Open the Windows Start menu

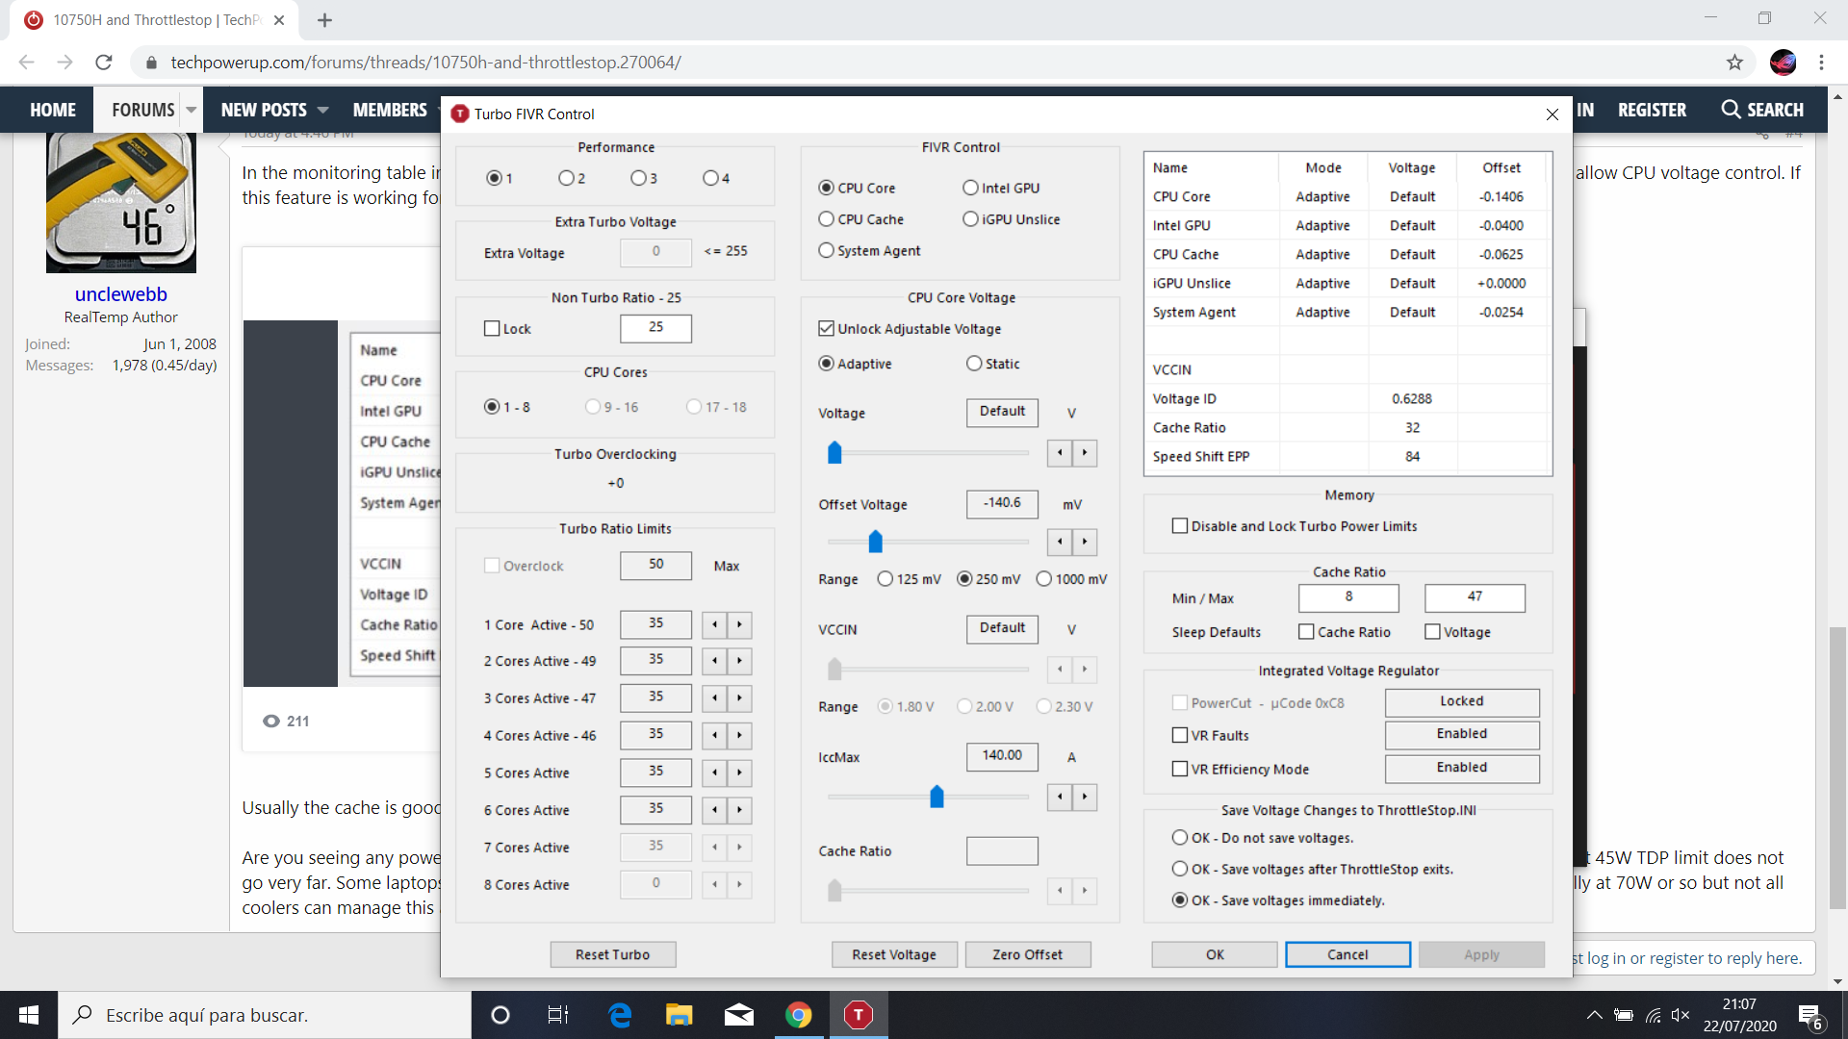pos(29,1015)
